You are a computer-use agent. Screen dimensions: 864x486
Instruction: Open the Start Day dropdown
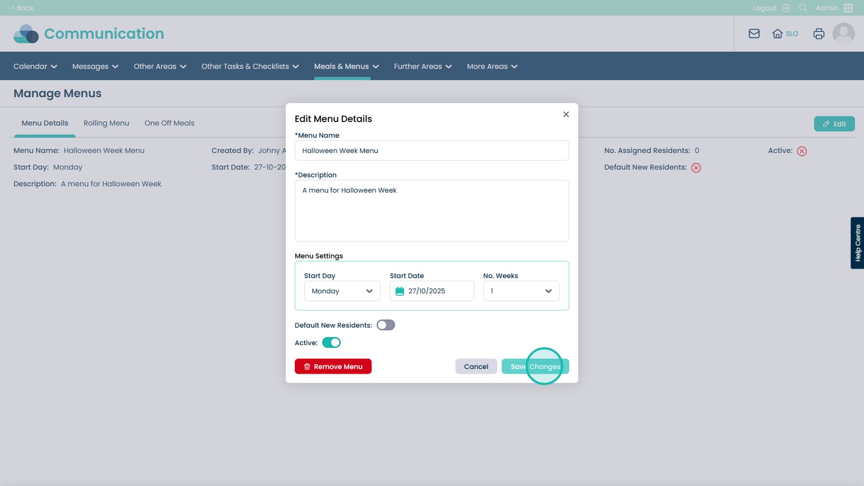[x=342, y=291]
